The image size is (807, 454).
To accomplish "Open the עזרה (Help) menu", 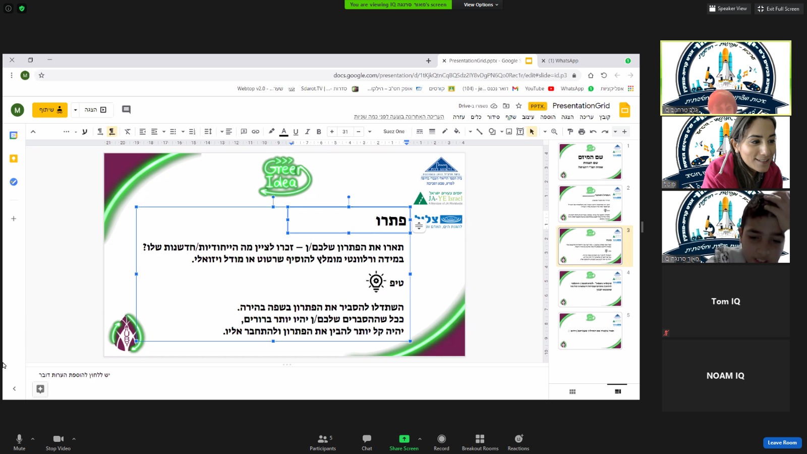I will pyautogui.click(x=459, y=117).
